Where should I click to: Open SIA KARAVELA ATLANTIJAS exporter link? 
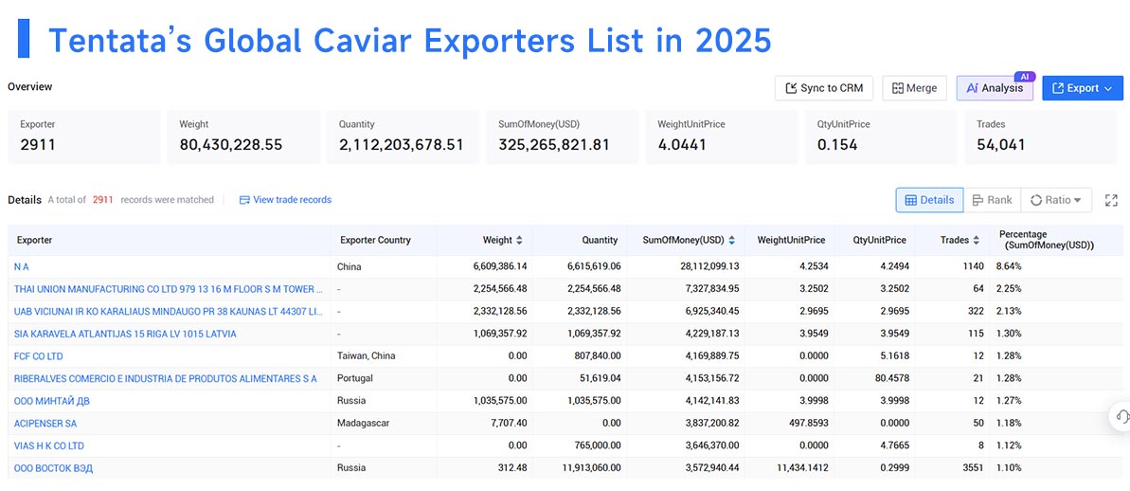coord(125,334)
